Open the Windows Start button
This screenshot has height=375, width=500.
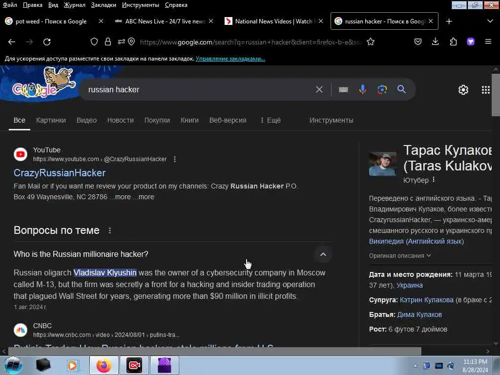point(13,365)
